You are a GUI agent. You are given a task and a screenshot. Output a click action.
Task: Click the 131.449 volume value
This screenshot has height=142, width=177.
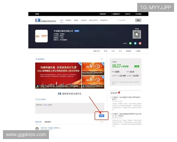coord(123,76)
